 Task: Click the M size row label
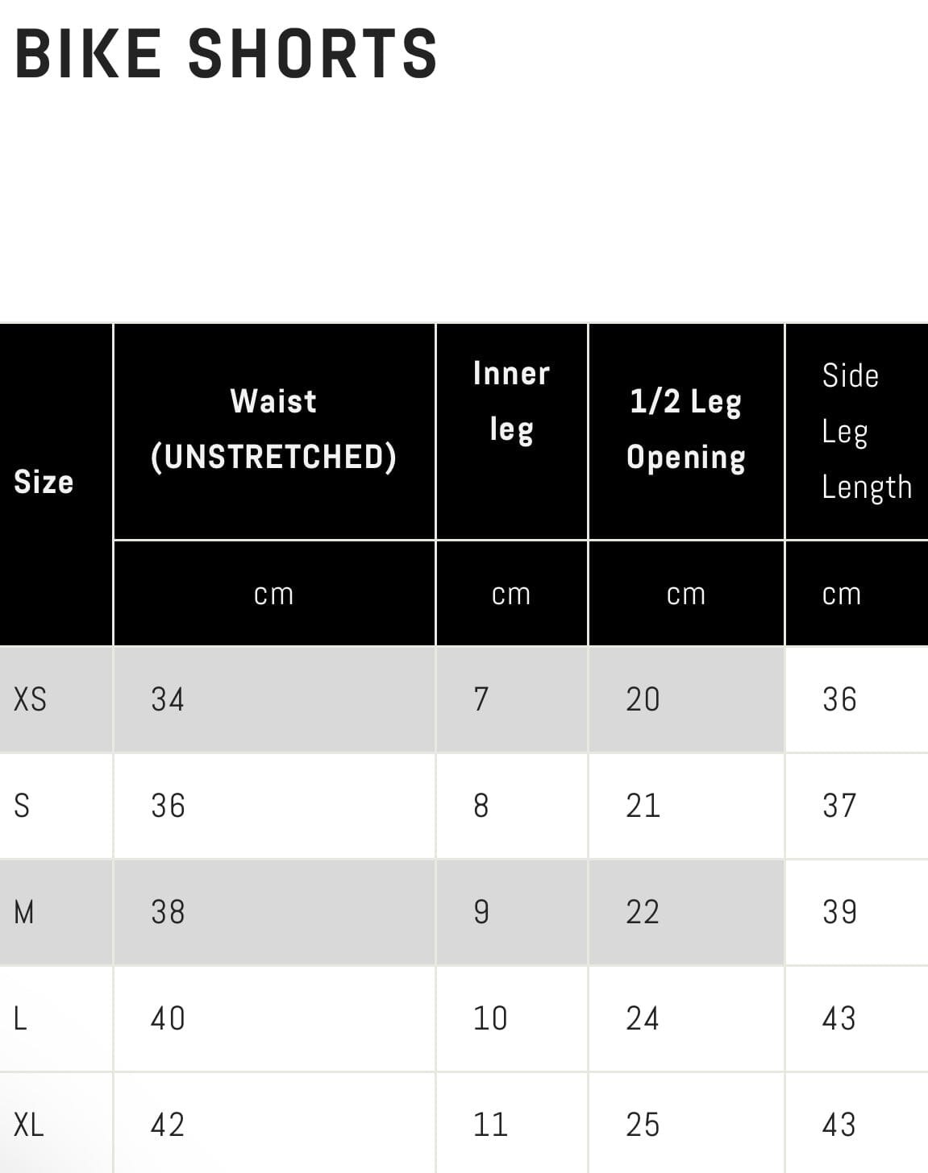pyautogui.click(x=24, y=912)
